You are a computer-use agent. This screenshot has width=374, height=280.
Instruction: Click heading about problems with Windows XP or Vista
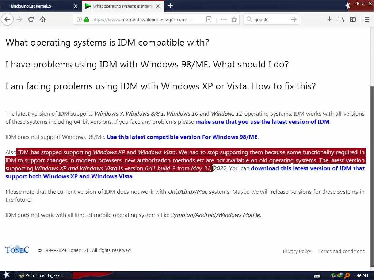161,86
